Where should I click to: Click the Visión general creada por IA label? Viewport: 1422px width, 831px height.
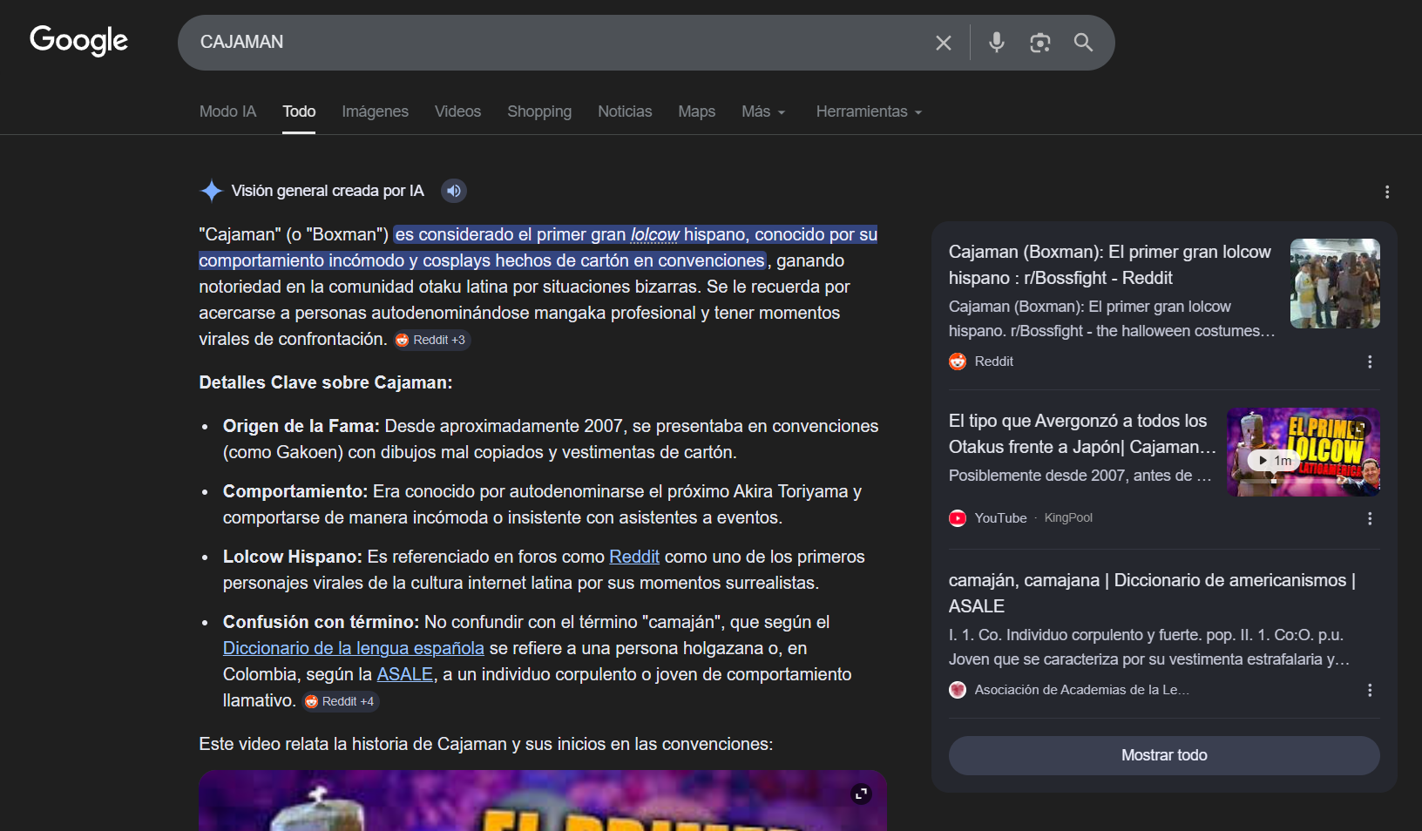pos(328,191)
